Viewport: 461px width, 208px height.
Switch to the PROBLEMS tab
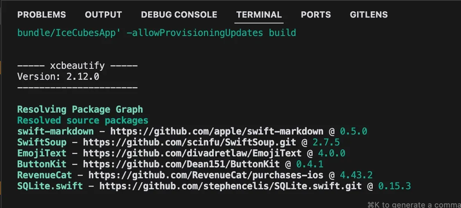point(41,15)
